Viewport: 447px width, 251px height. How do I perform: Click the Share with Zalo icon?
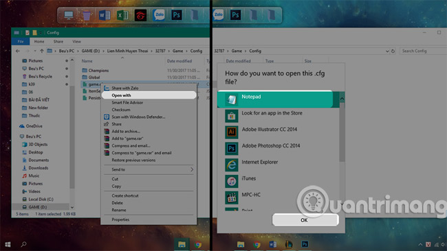[x=107, y=88]
